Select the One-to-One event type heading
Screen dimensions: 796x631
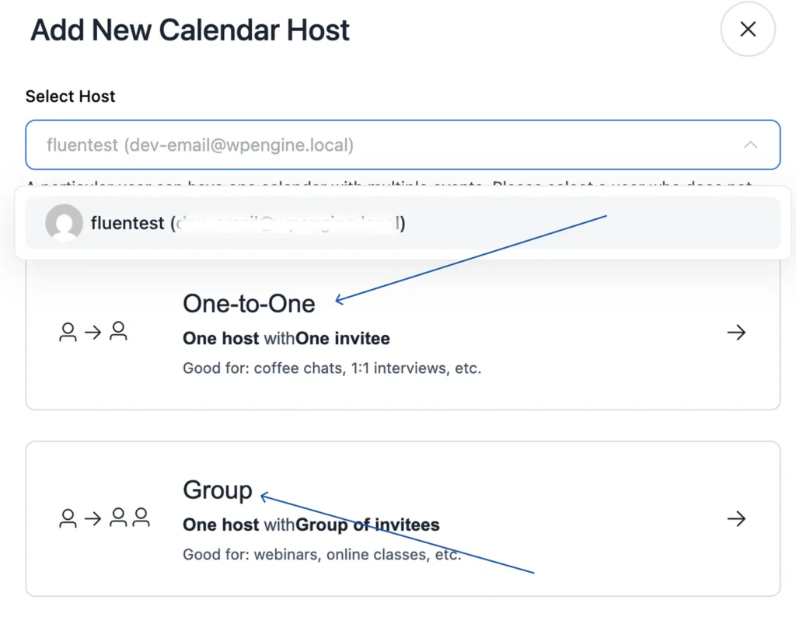(x=249, y=304)
